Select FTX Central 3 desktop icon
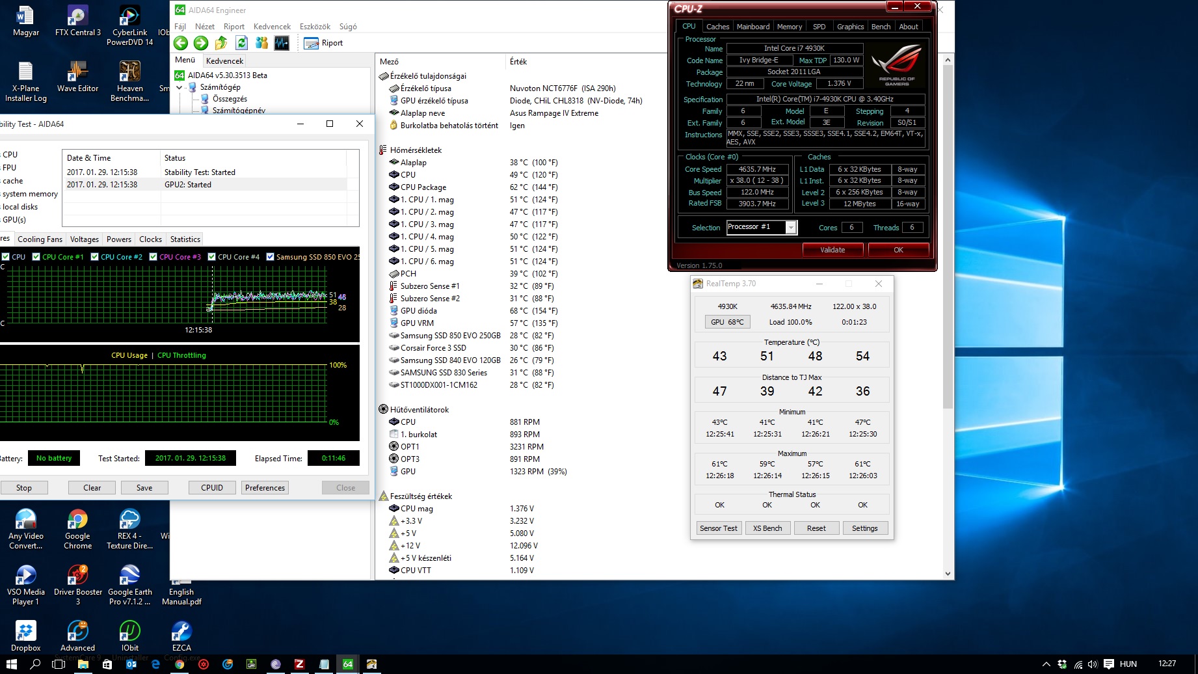Viewport: 1198px width, 674px height. (77, 21)
